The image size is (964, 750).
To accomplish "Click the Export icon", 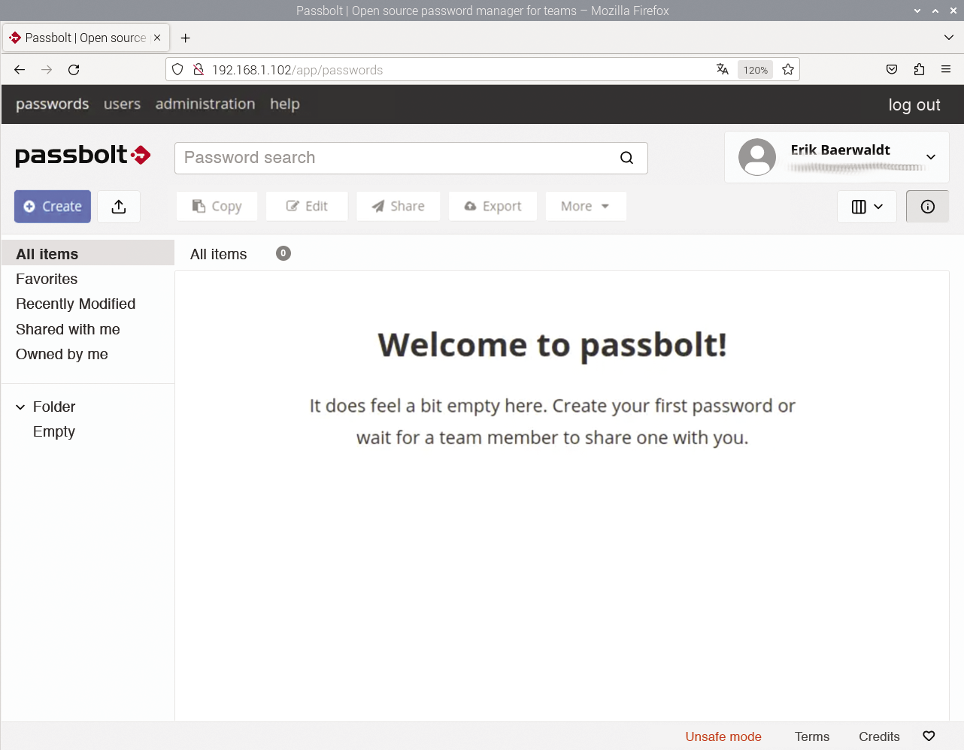I will coord(493,206).
